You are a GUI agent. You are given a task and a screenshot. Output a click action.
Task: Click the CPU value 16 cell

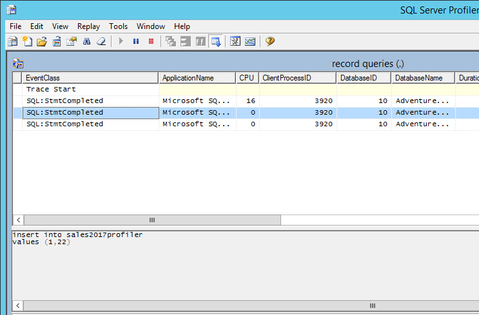(x=248, y=101)
